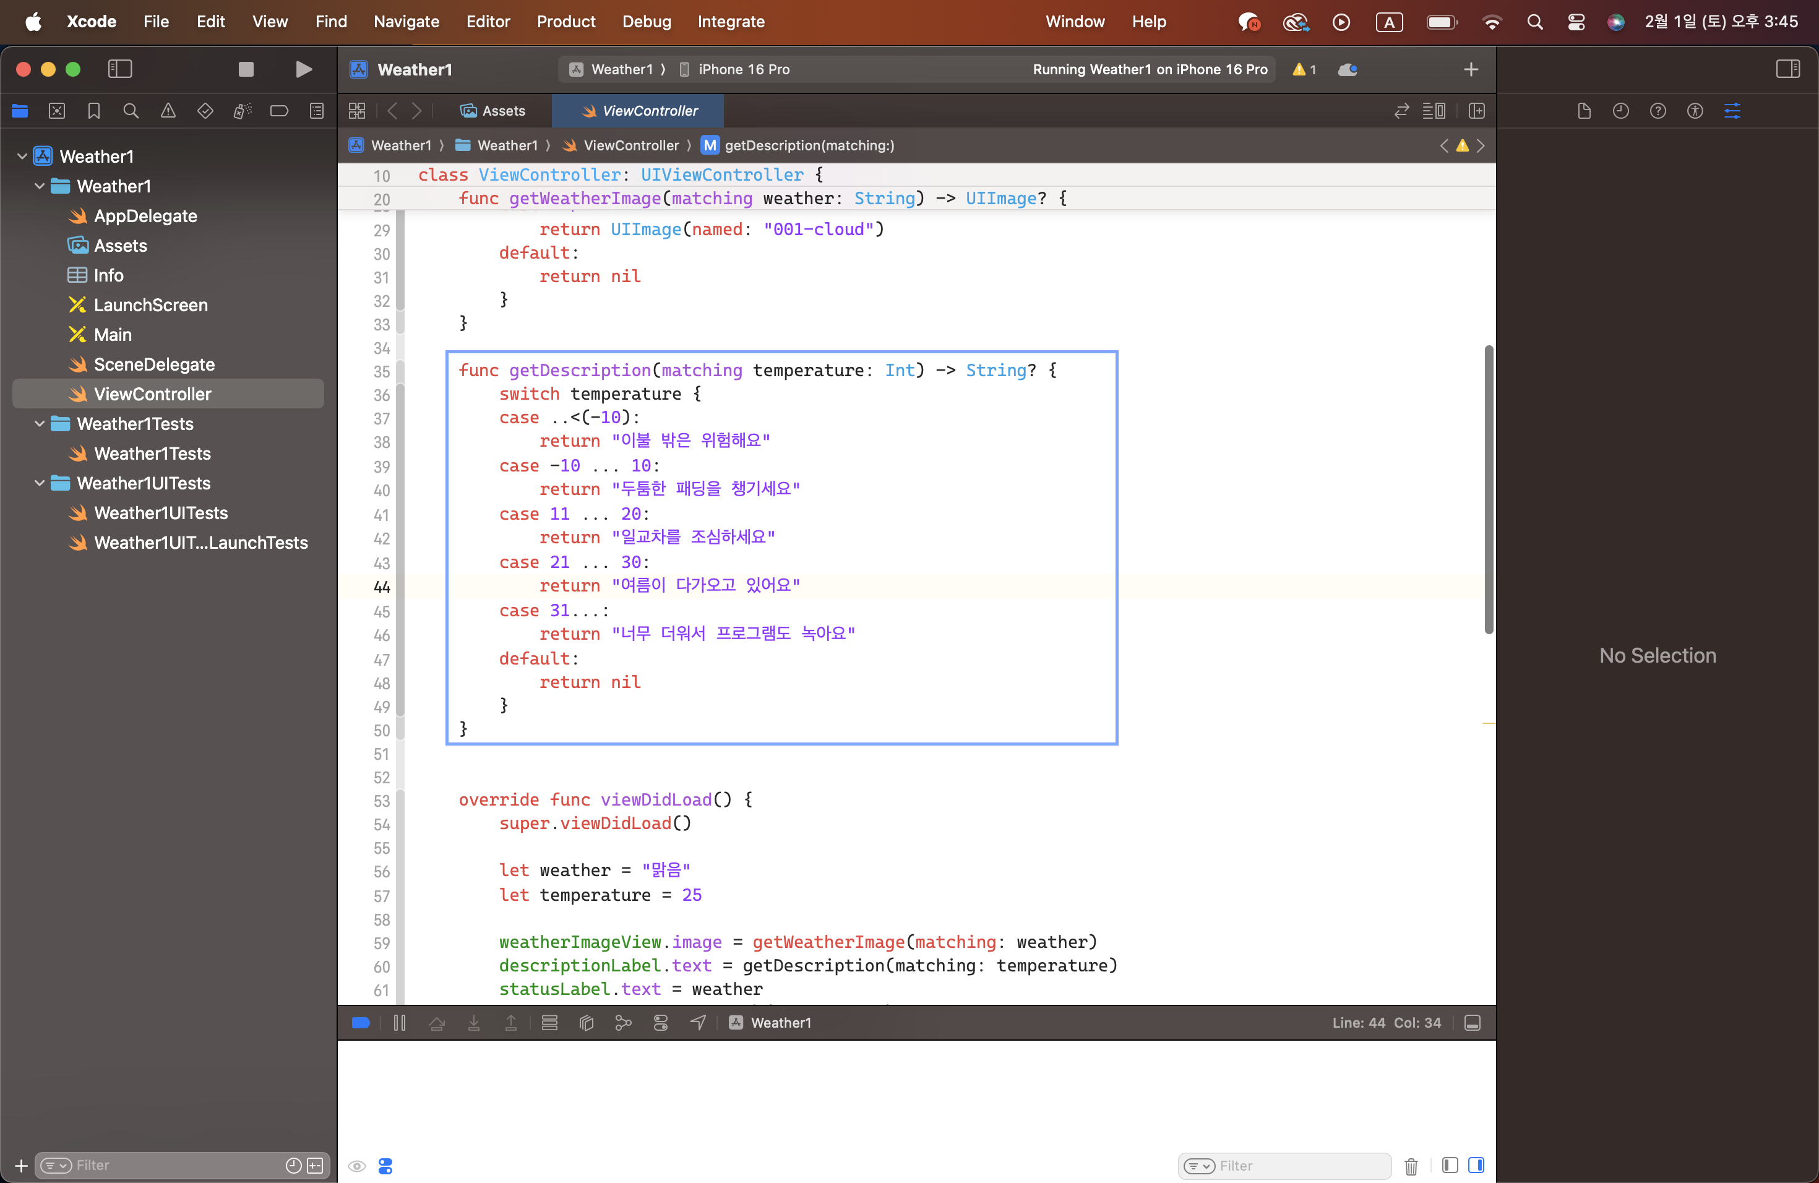Click the Pause execution debug button
Viewport: 1819px width, 1183px height.
[x=399, y=1023]
